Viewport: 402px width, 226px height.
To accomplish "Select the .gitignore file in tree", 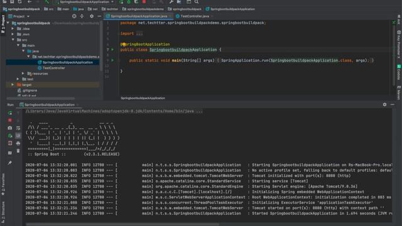I will (27, 90).
